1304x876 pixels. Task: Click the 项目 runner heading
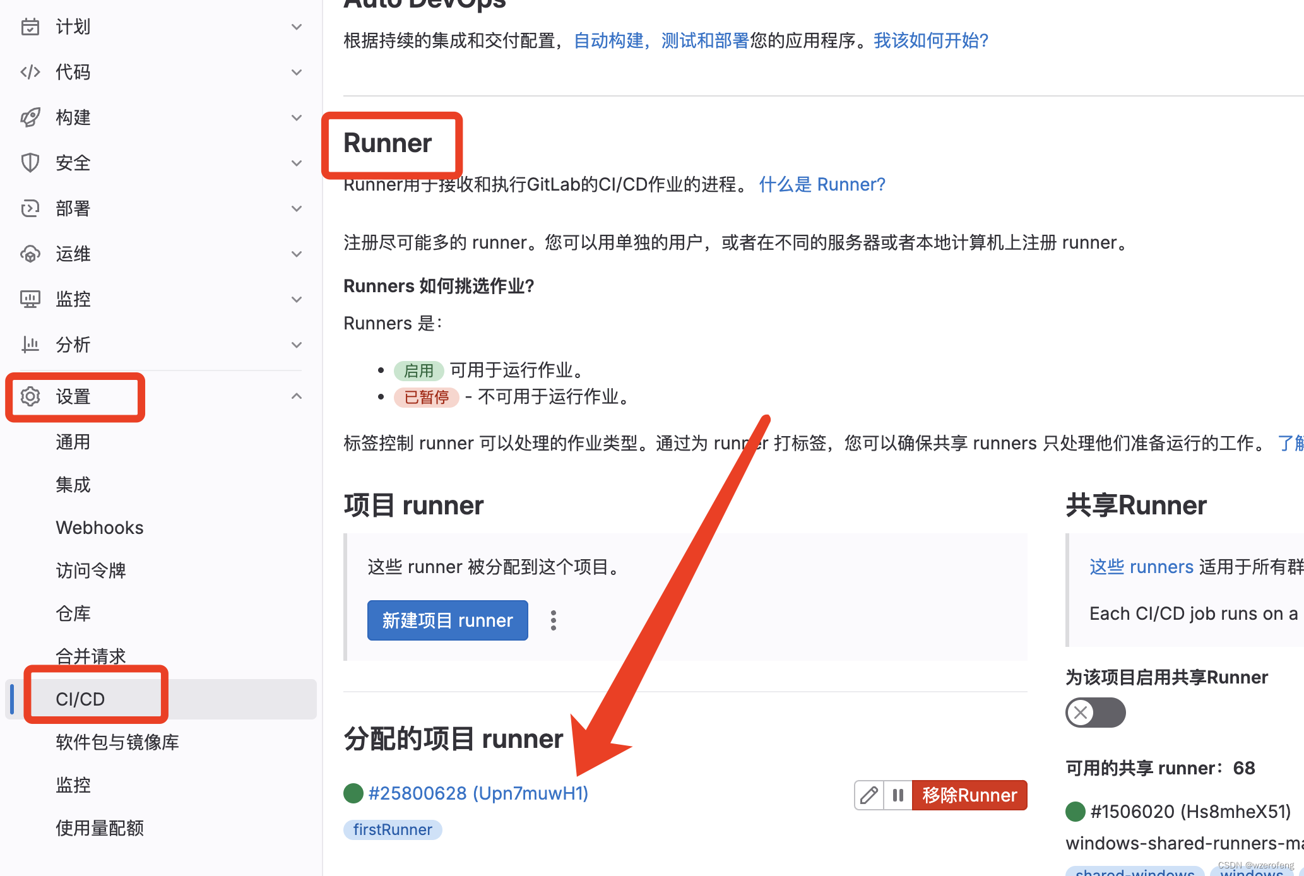point(413,506)
